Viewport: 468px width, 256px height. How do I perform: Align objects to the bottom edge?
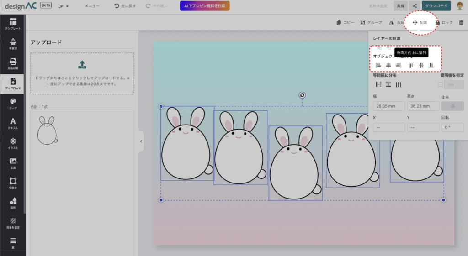[431, 65]
